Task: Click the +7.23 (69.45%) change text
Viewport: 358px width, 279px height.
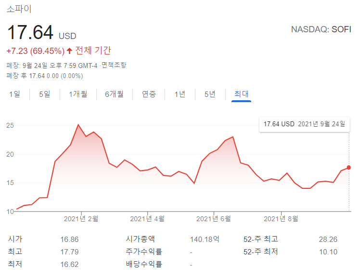Action: pyautogui.click(x=36, y=51)
